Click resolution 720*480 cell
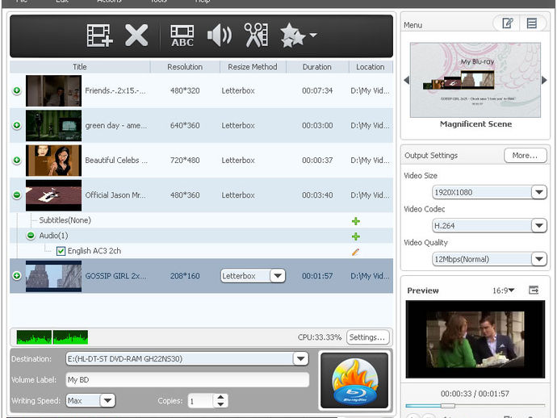 pyautogui.click(x=185, y=160)
